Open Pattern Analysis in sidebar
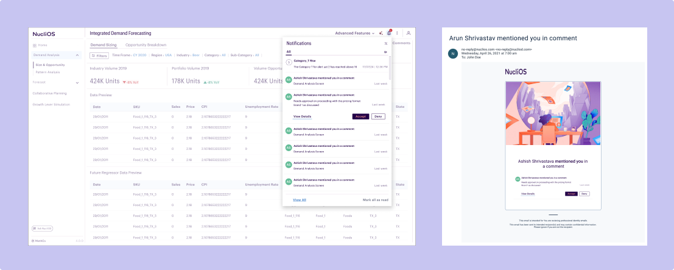 point(47,73)
